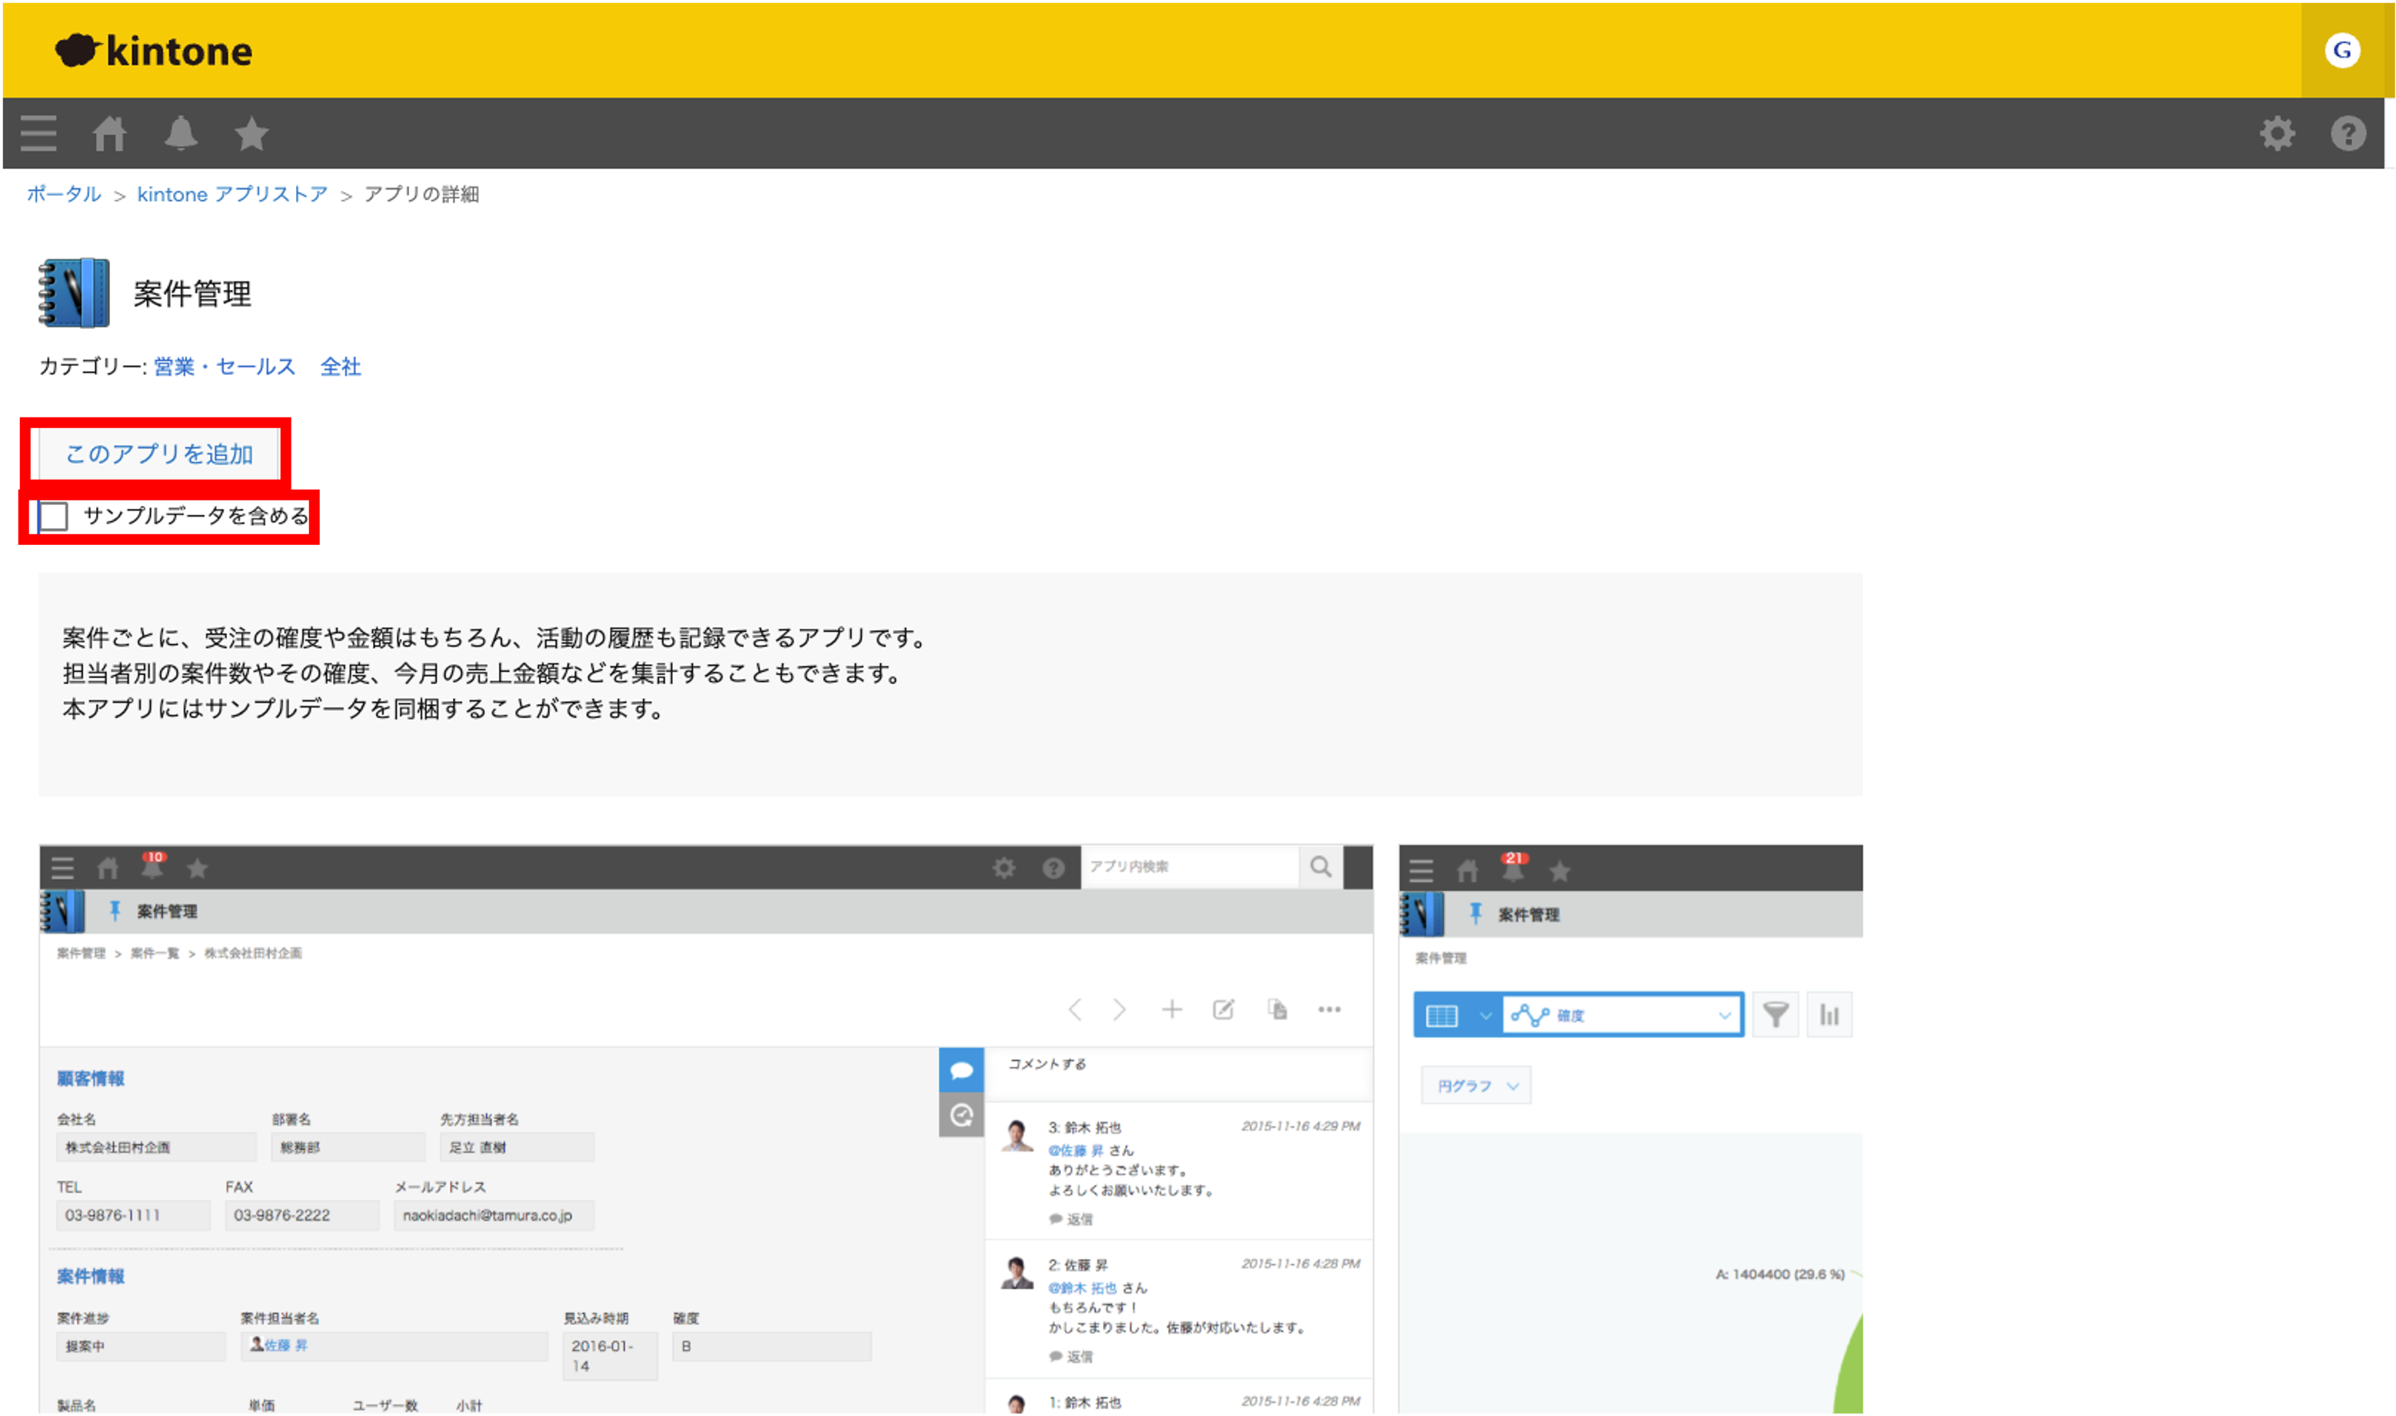The height and width of the screenshot is (1416, 2396).
Task: Open help via the question mark icon
Action: [x=2348, y=134]
